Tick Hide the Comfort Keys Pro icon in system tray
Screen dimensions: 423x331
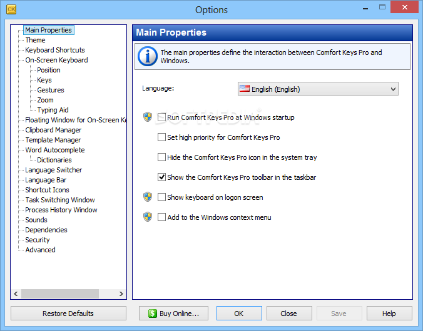tap(161, 157)
